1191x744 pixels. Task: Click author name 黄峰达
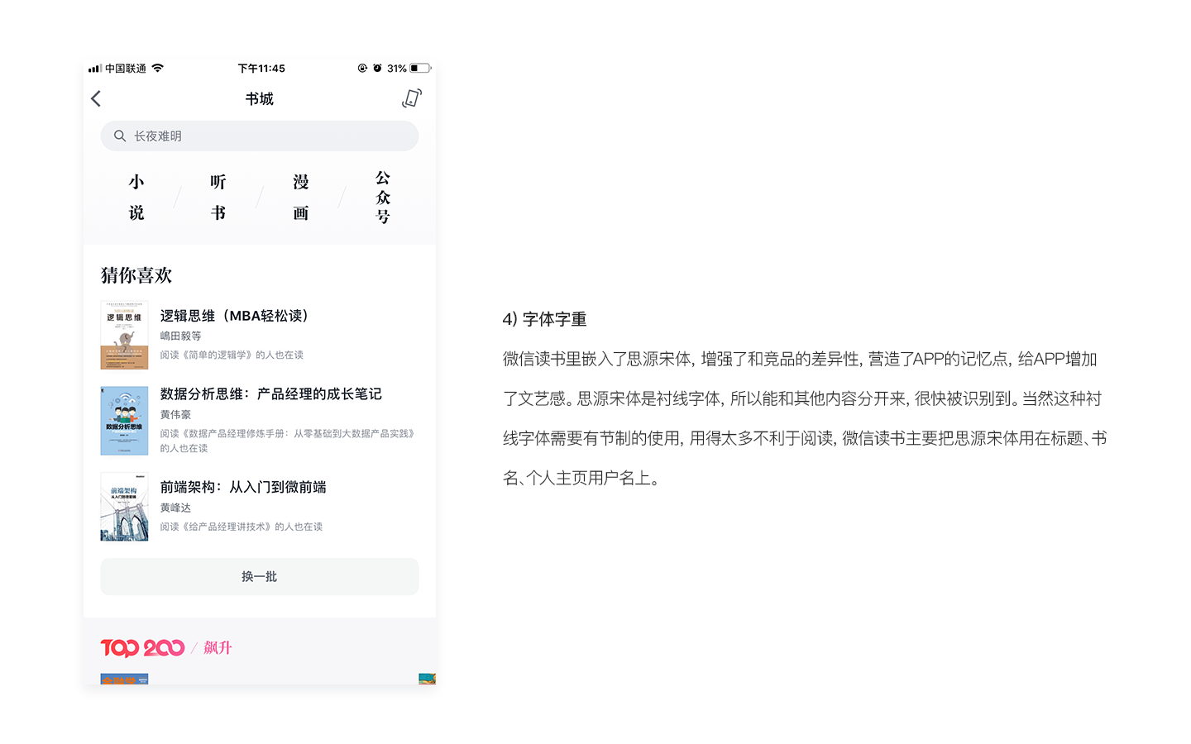[x=175, y=508]
